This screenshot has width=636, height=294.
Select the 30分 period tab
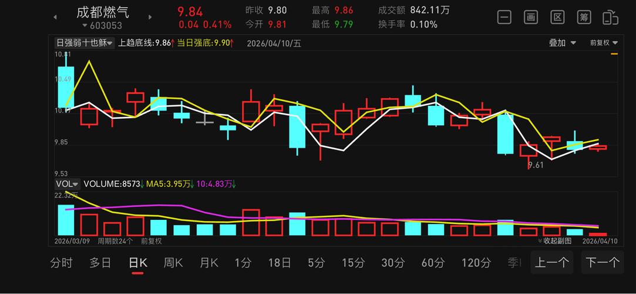(393, 263)
